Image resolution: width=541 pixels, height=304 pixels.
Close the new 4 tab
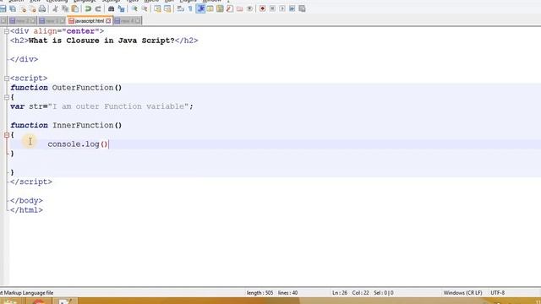click(138, 21)
